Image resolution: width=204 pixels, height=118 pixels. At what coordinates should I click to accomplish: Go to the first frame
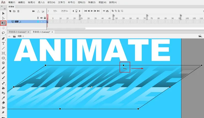85,11
